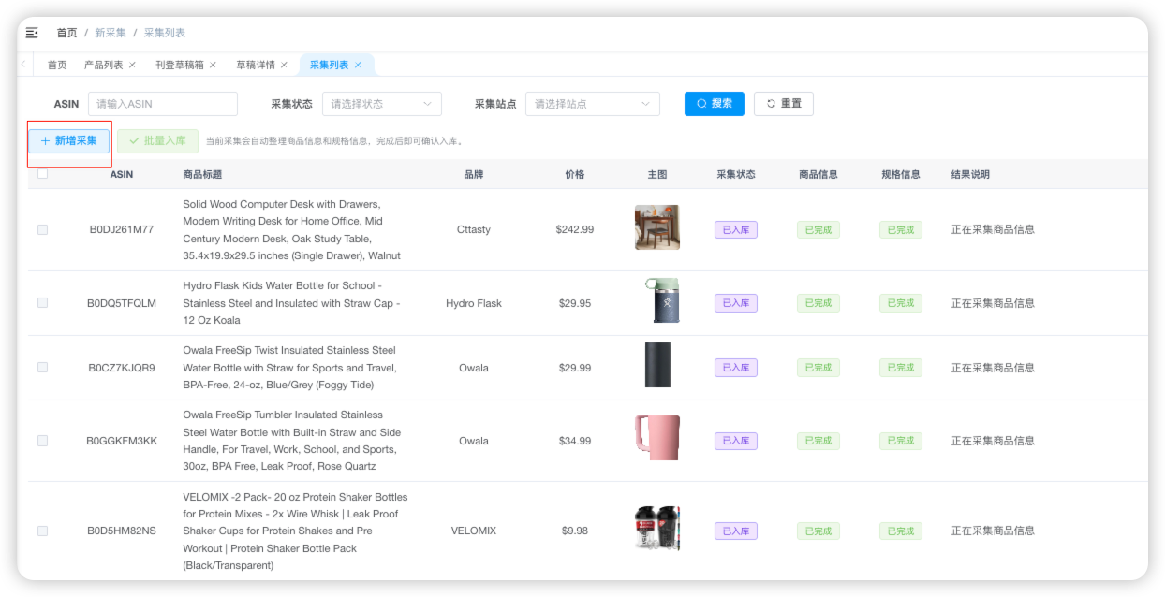The width and height of the screenshot is (1165, 597).
Task: Click the 重置 button
Action: [x=784, y=104]
